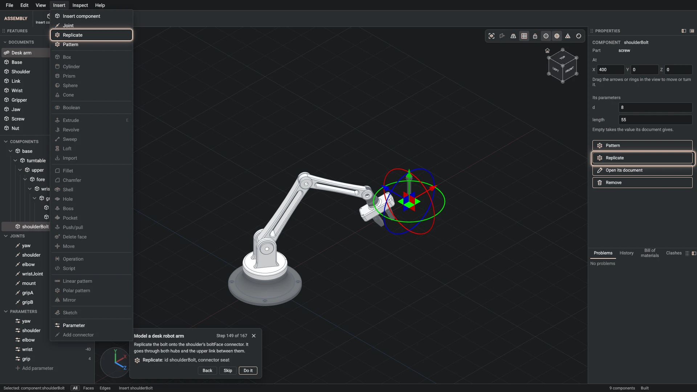Viewport: 697px width, 392px height.
Task: Collapse the base component tree node
Action: 11,151
